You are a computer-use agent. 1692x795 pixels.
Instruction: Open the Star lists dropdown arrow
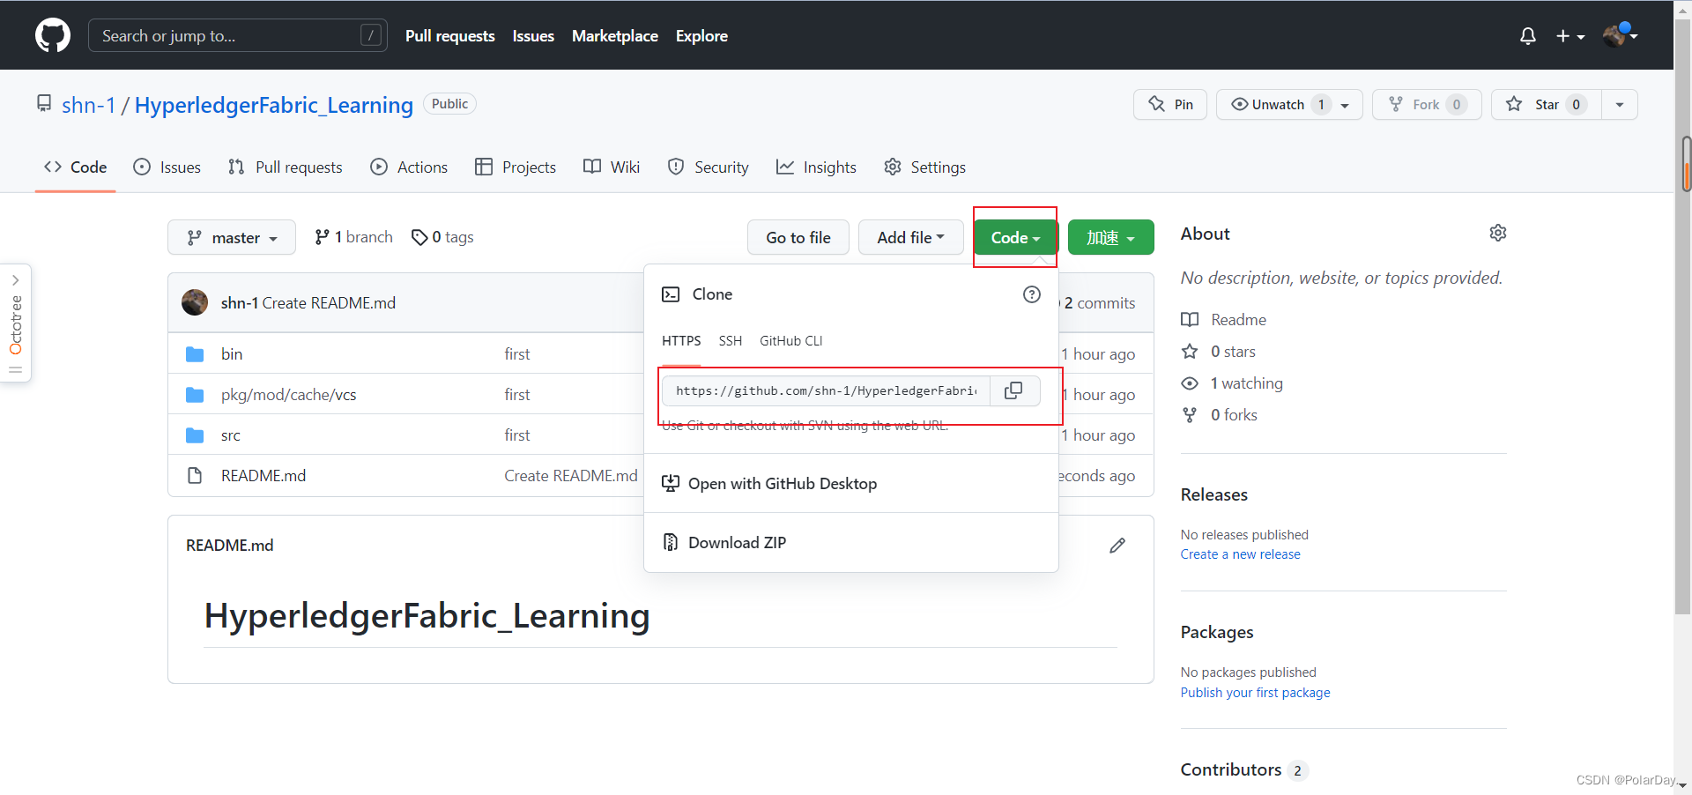(x=1620, y=104)
